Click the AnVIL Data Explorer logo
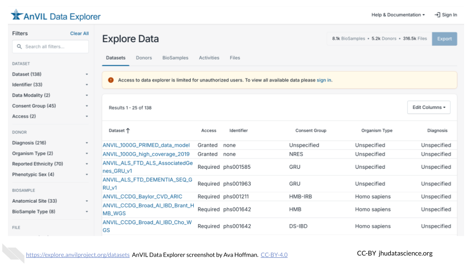This screenshot has height=265, width=472. [x=56, y=16]
